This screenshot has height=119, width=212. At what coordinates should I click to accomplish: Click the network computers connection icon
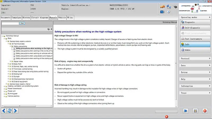coord(169,7)
